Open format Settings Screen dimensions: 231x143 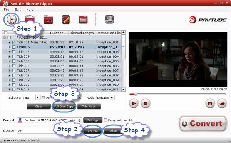pos(93,120)
